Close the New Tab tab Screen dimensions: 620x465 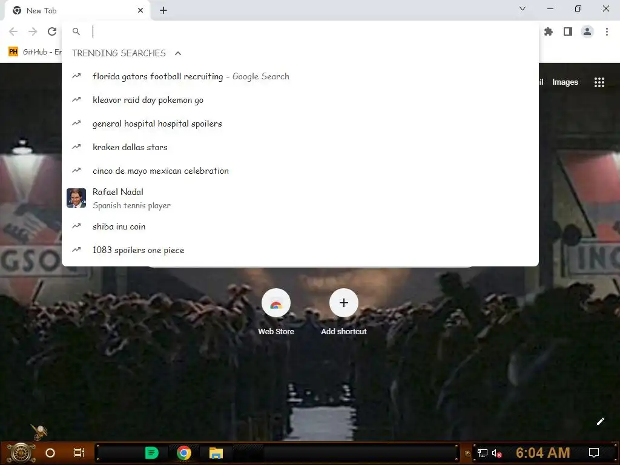(140, 11)
